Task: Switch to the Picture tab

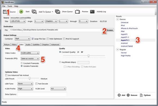Action: (7, 44)
